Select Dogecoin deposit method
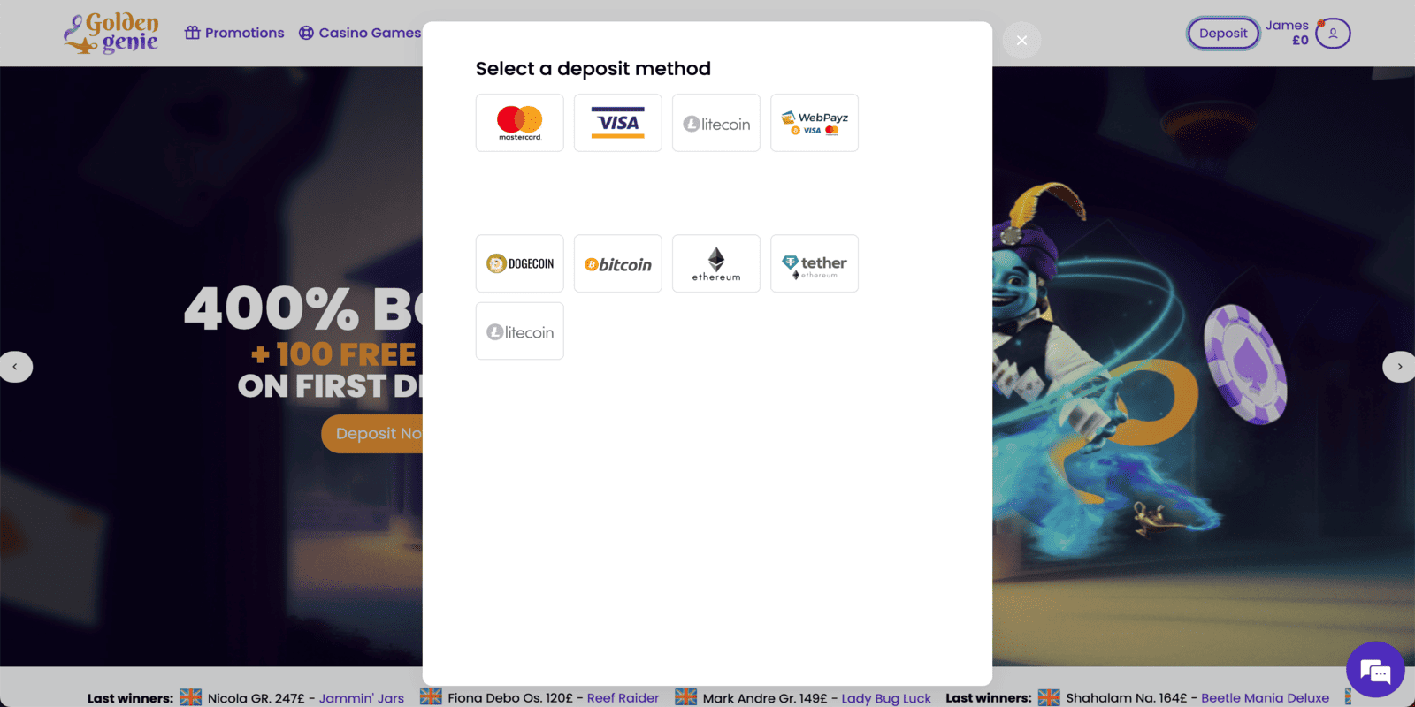1415x707 pixels. [x=519, y=263]
